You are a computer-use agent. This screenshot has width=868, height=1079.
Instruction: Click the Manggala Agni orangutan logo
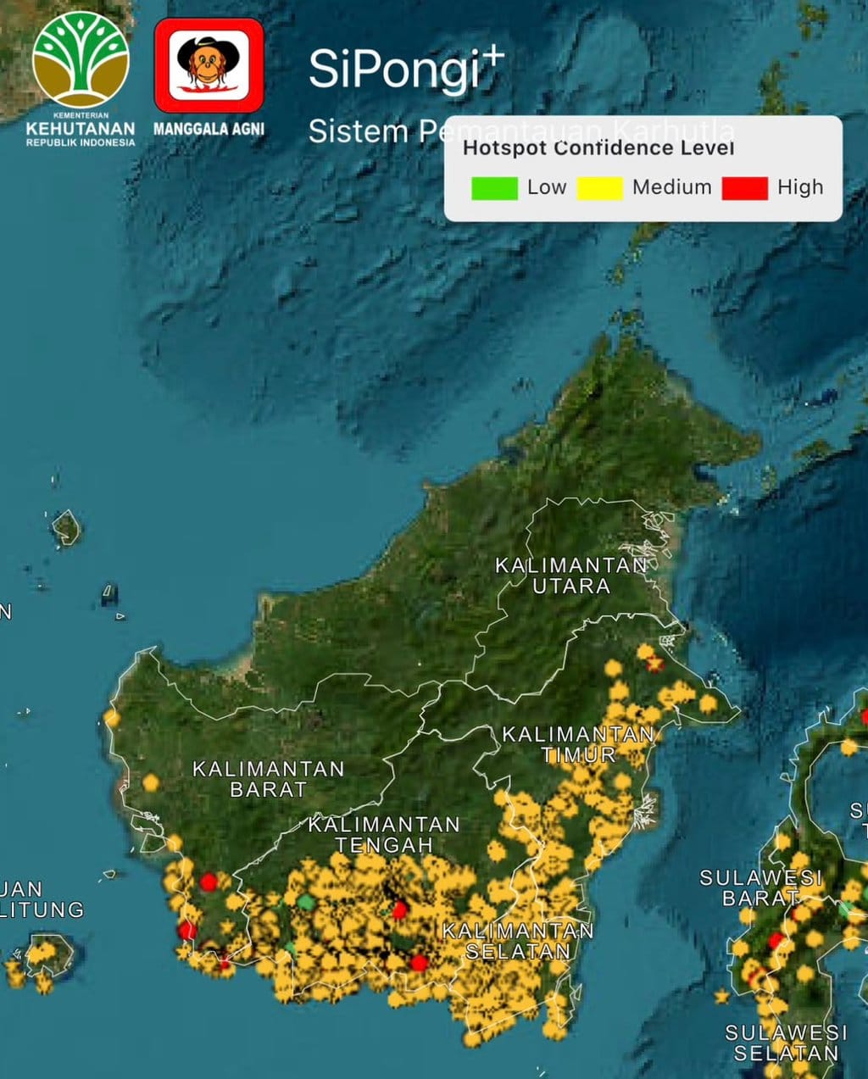pos(209,65)
